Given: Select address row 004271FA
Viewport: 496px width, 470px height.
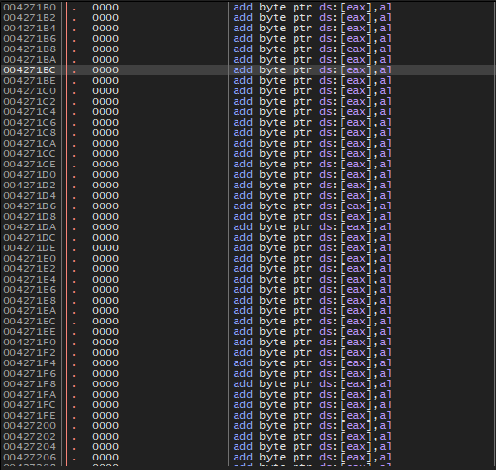Looking at the screenshot, I should pyautogui.click(x=29, y=395).
